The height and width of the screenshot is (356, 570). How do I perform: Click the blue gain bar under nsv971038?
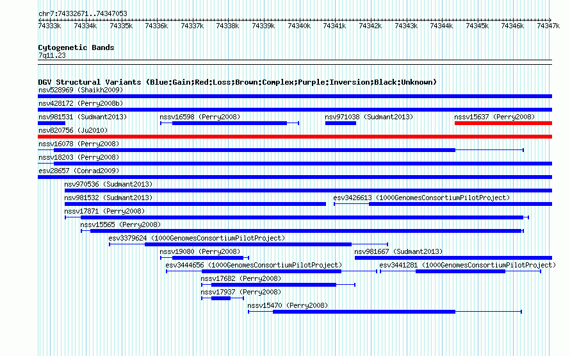(341, 123)
